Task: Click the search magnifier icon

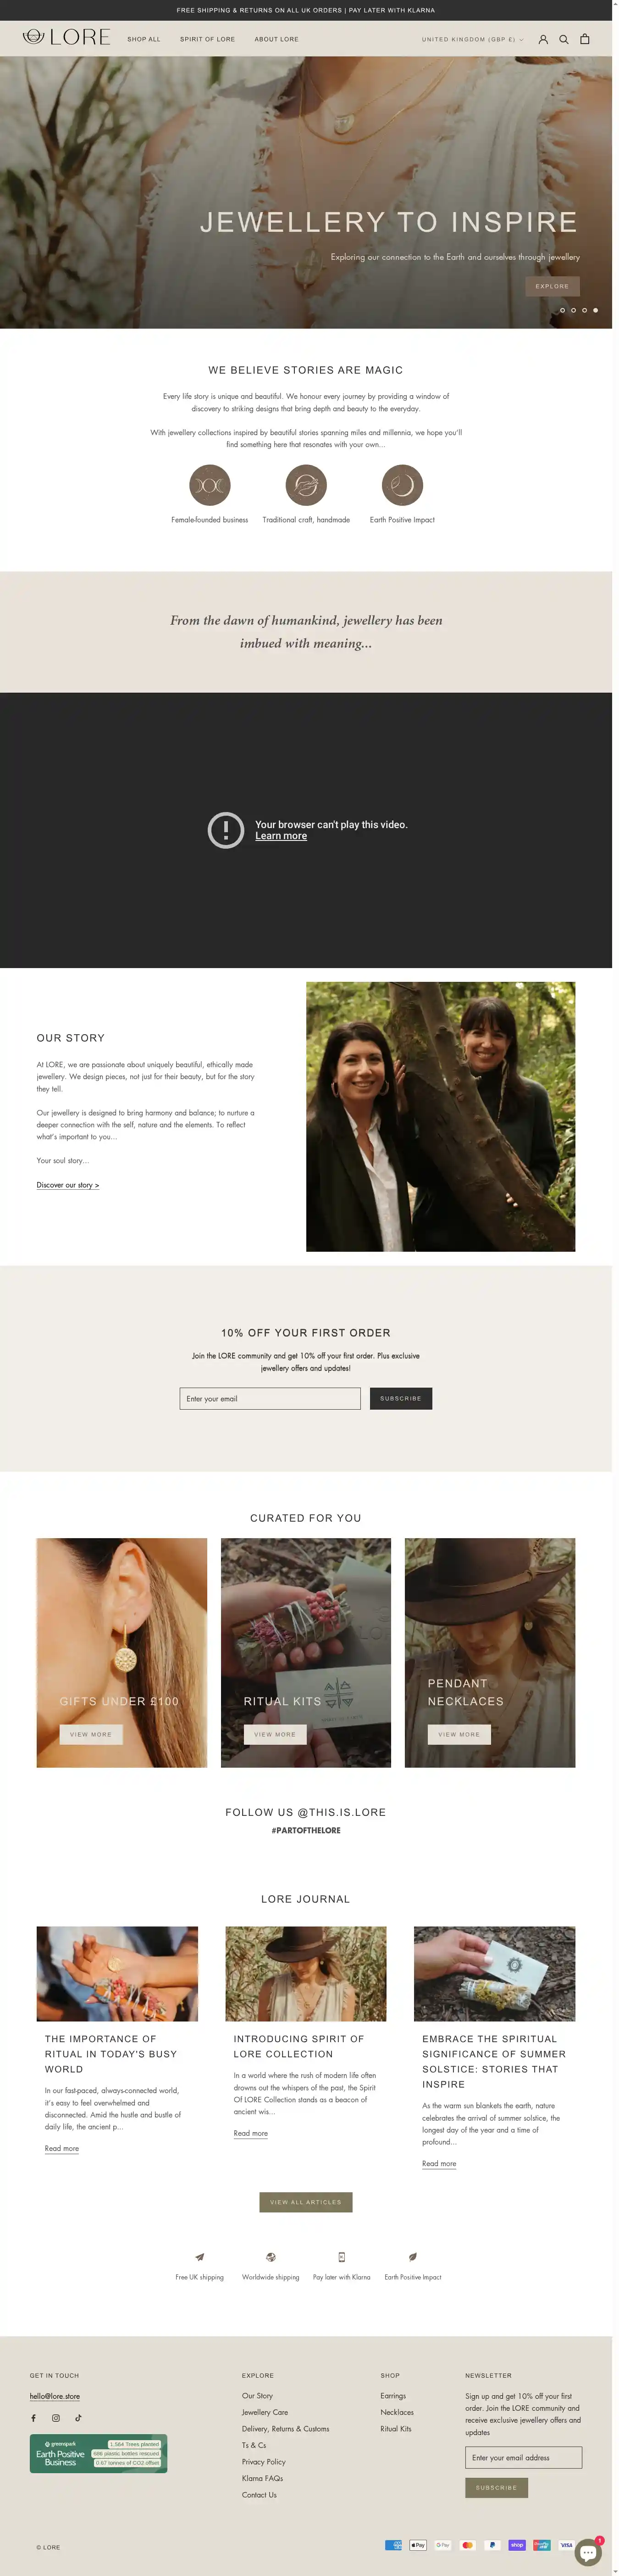Action: (x=564, y=39)
